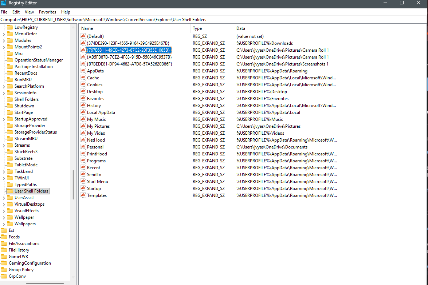
Task: Click the ab icon next to My Music value
Action: pos(83,119)
